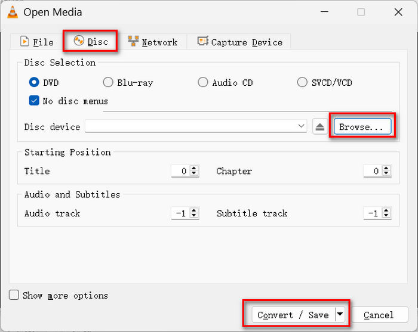The height and width of the screenshot is (332, 418).
Task: Close the Open Media dialog
Action: tap(398, 12)
